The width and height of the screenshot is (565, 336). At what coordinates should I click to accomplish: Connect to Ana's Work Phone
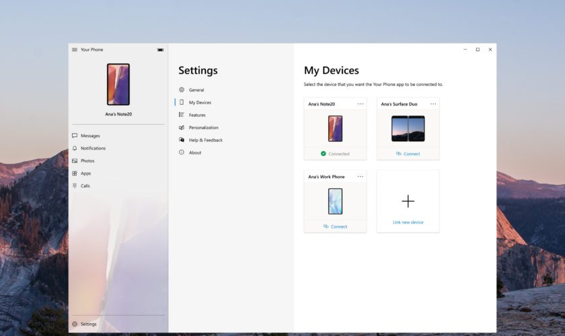coord(336,226)
